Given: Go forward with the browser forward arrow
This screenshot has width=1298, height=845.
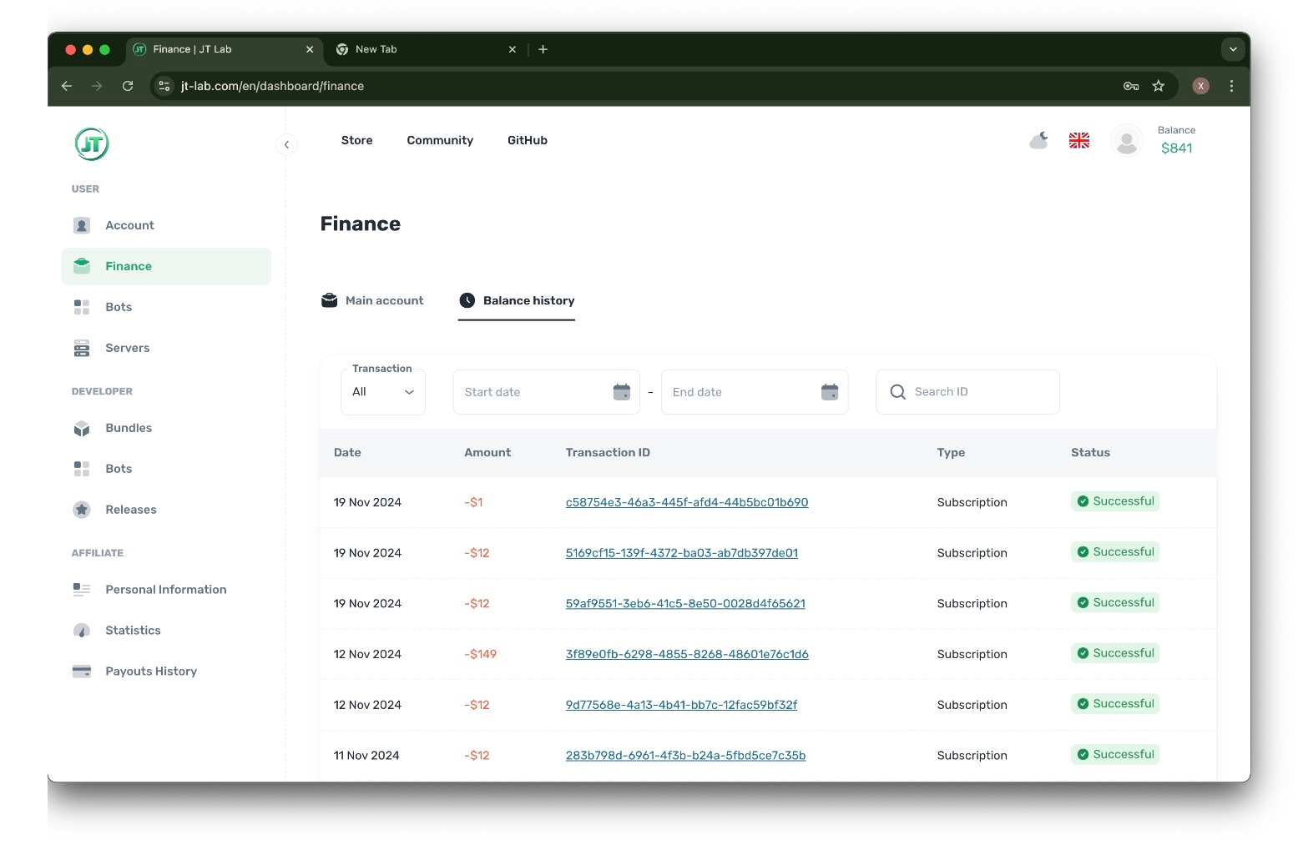Looking at the screenshot, I should (x=97, y=86).
